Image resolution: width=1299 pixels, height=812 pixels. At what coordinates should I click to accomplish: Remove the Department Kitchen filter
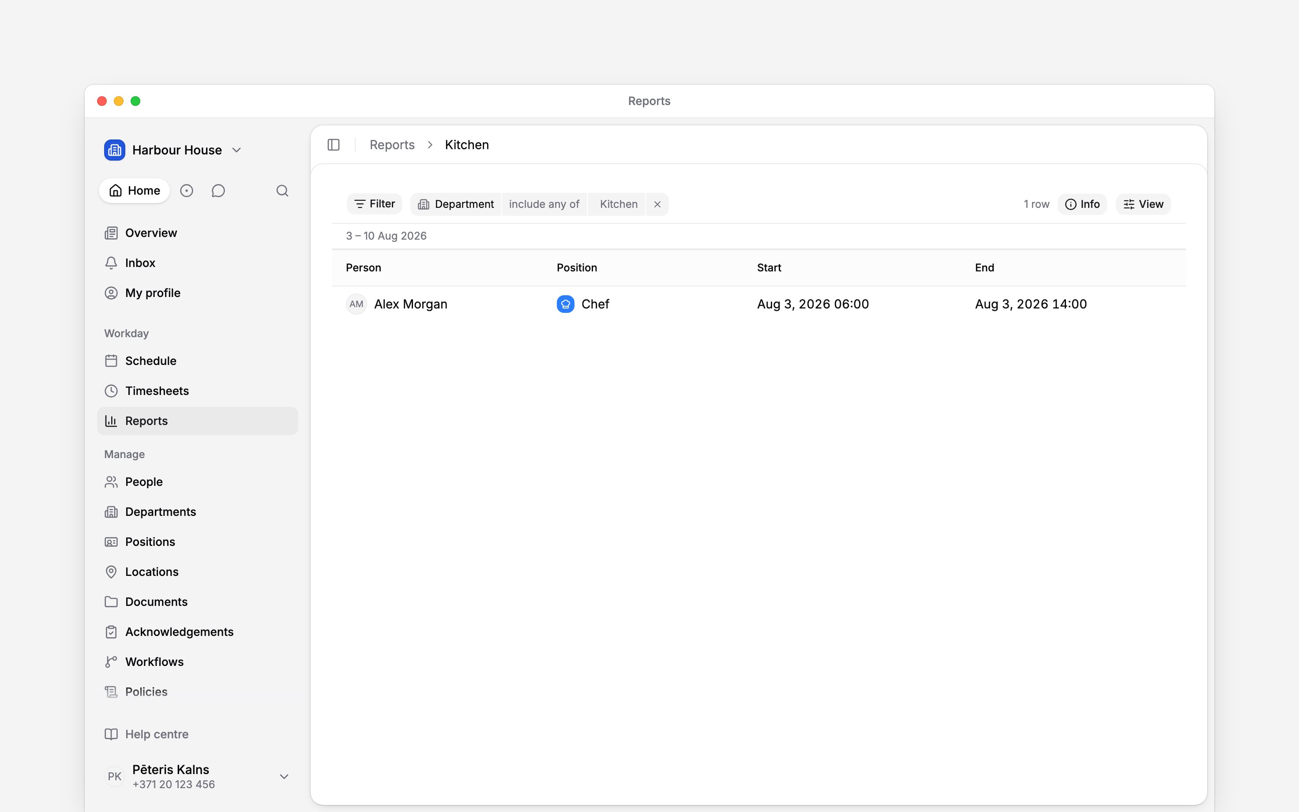pos(657,204)
